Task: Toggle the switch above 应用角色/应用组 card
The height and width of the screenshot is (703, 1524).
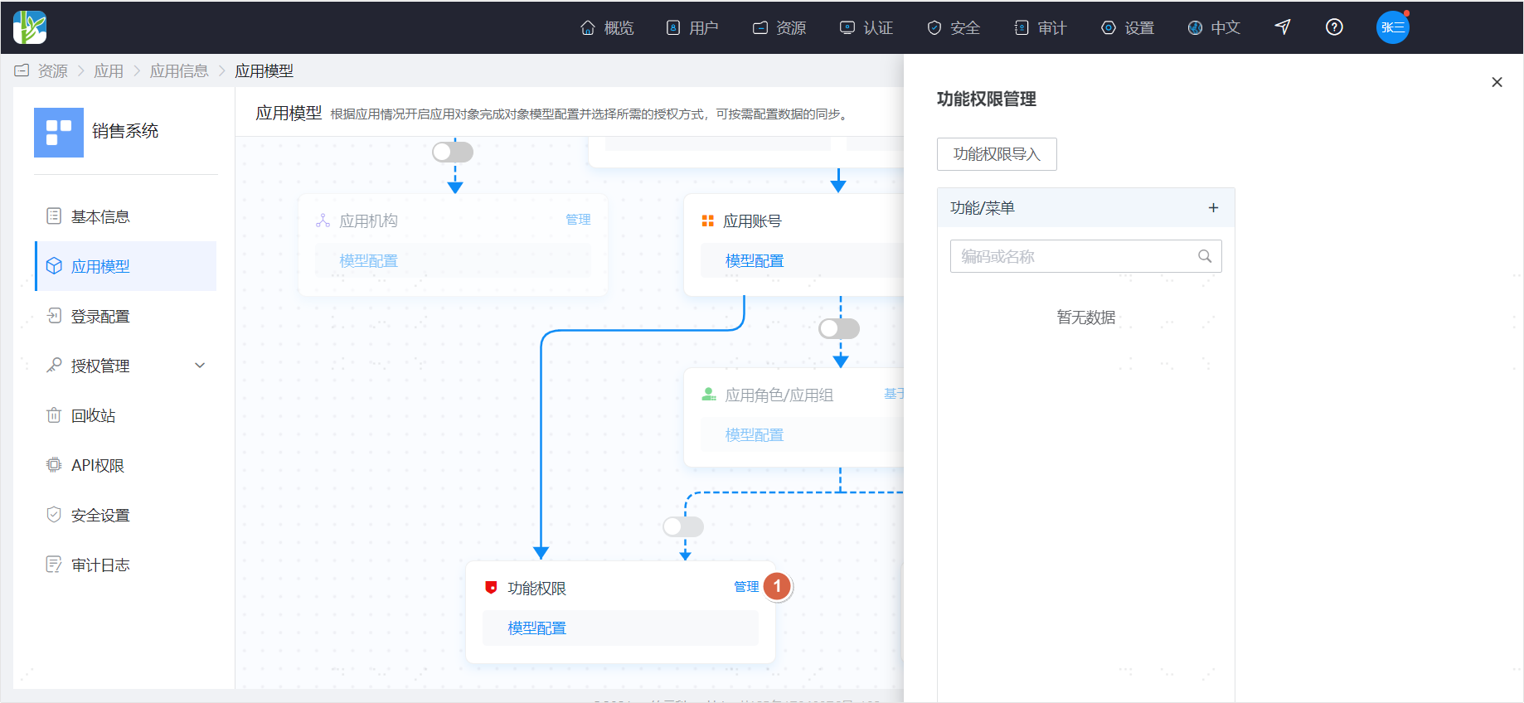Action: tap(839, 328)
